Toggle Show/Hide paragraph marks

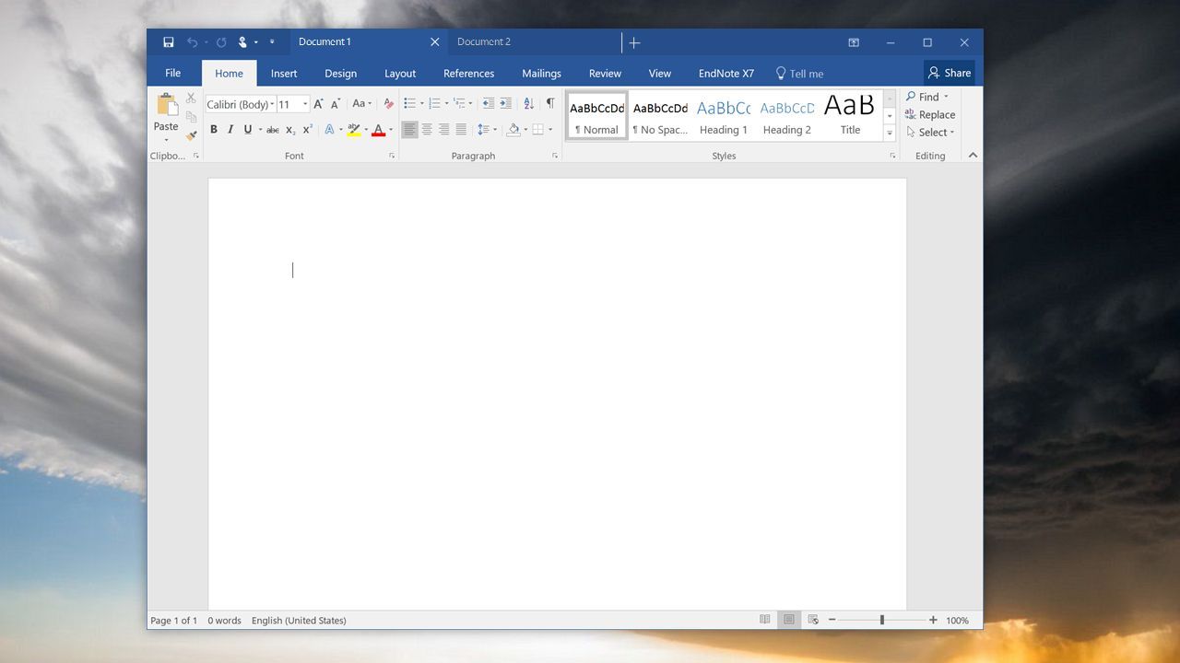tap(550, 104)
